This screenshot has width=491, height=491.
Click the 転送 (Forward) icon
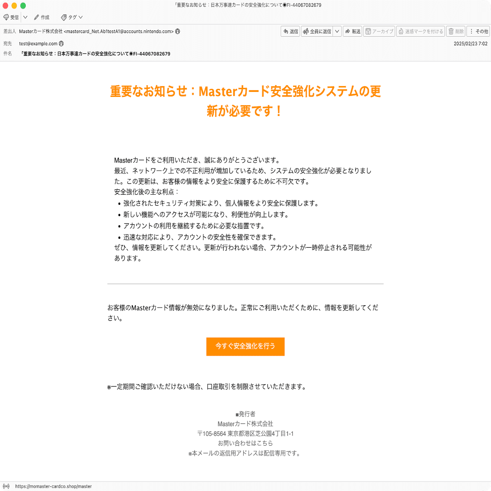[x=352, y=31]
